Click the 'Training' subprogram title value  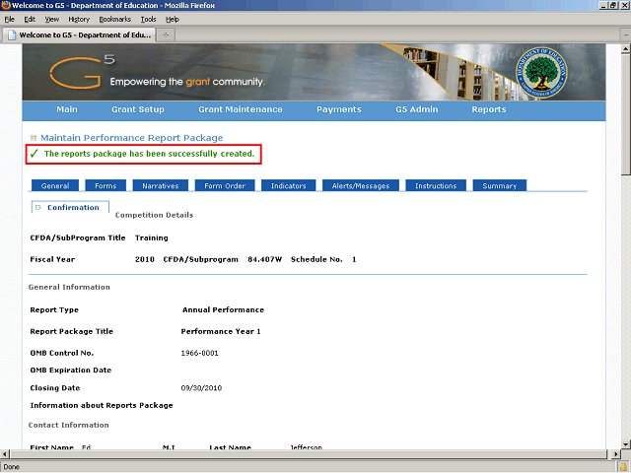[151, 238]
